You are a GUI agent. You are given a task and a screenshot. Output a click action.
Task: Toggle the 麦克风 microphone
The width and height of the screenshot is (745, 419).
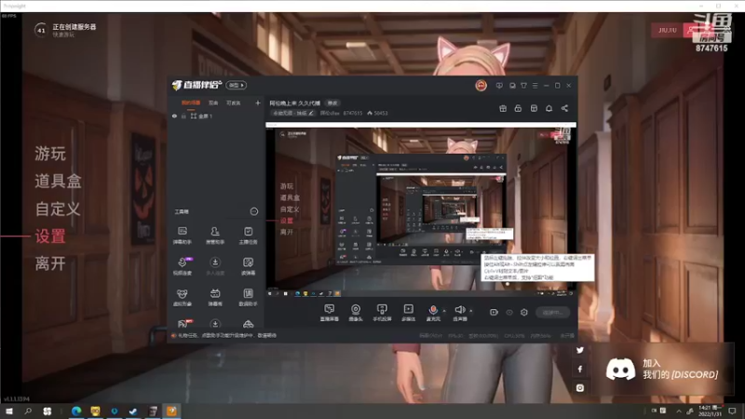tap(433, 313)
